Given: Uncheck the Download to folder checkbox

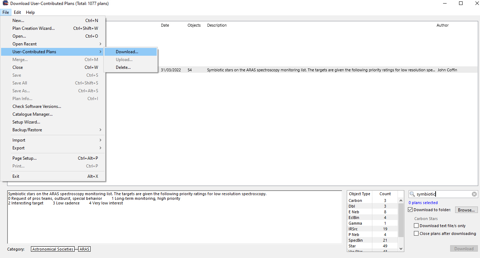Looking at the screenshot, I should pos(410,210).
